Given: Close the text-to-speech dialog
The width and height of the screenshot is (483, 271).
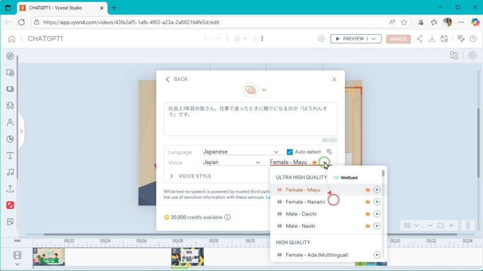Looking at the screenshot, I should pos(334,79).
